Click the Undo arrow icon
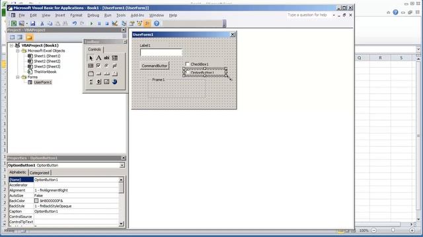The height and width of the screenshot is (237, 423). pyautogui.click(x=75, y=24)
